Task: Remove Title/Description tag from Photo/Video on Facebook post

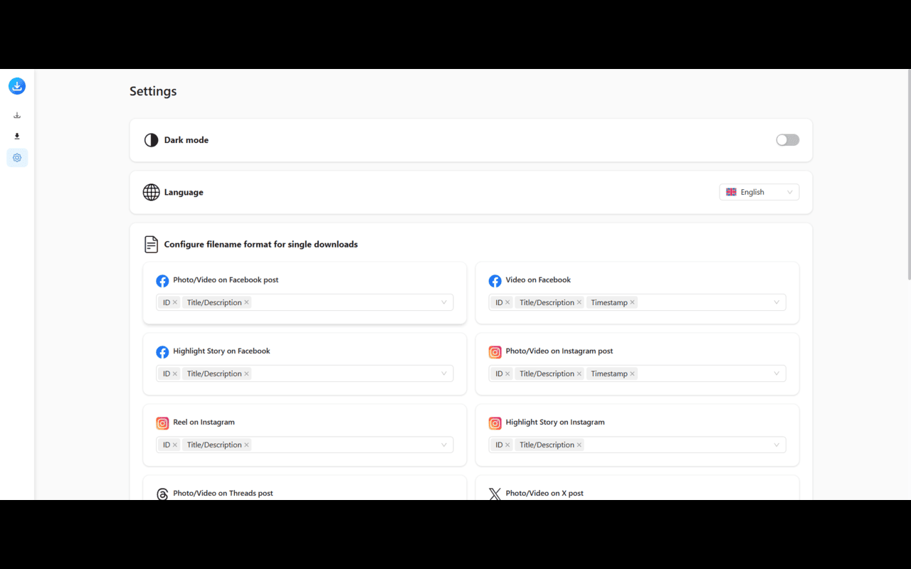Action: point(247,302)
